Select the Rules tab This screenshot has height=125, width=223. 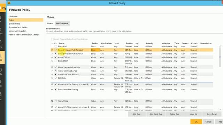click(50, 23)
